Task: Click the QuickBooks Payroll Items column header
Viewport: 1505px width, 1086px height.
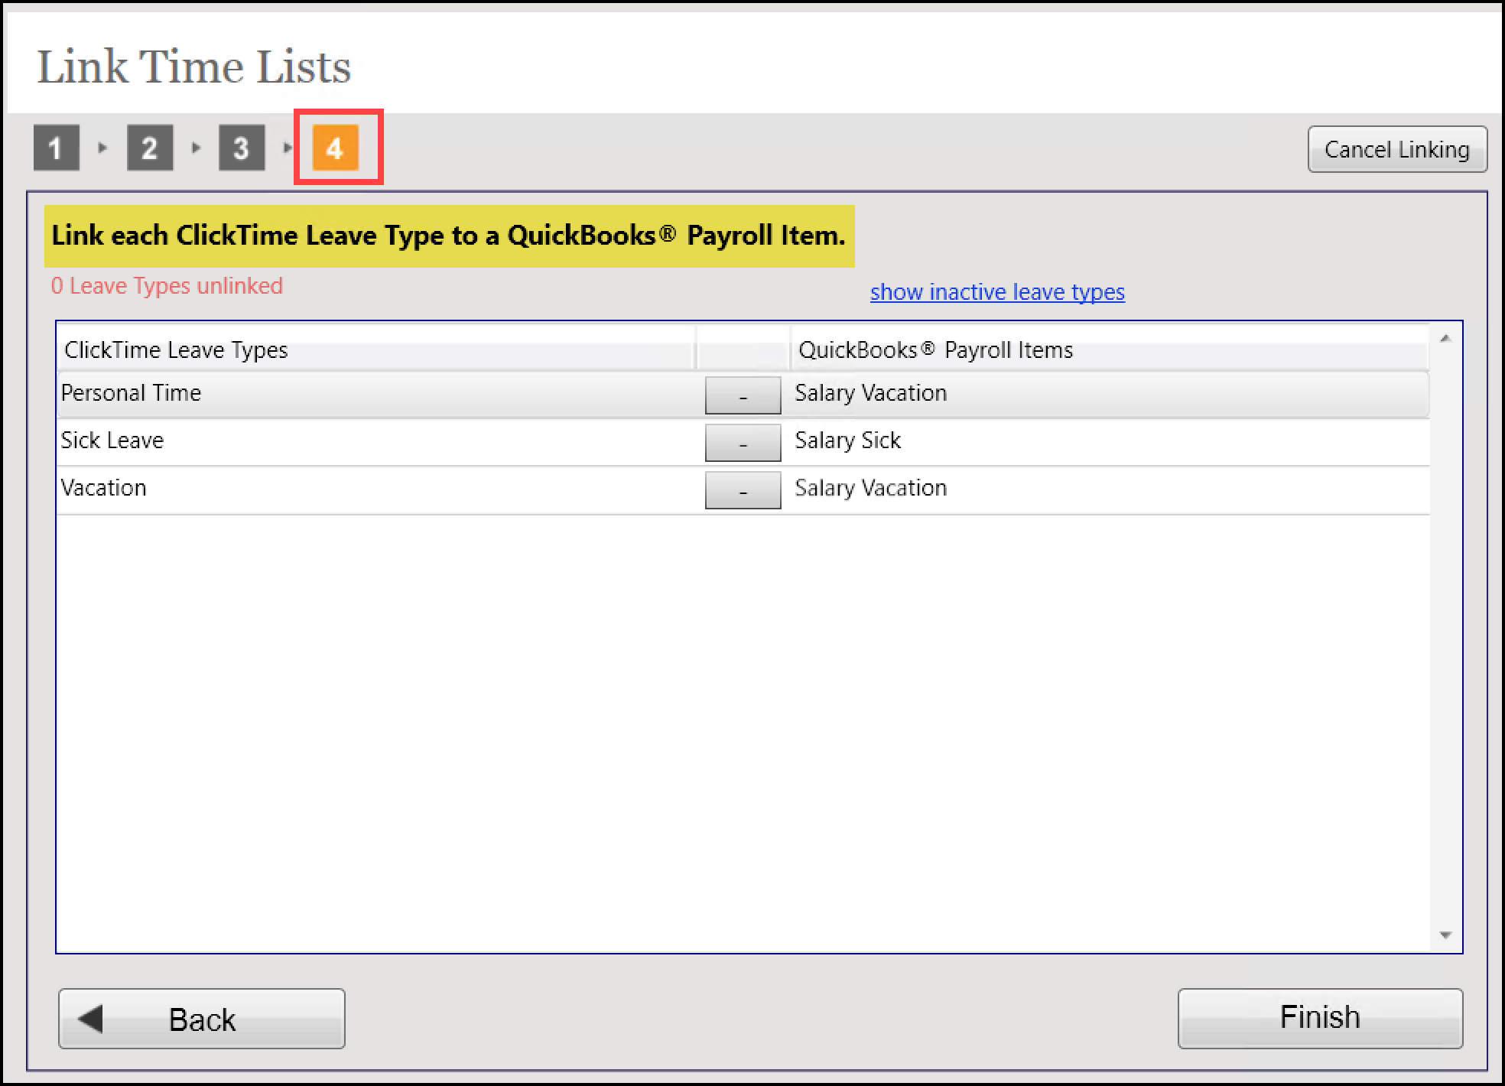Action: point(1109,350)
